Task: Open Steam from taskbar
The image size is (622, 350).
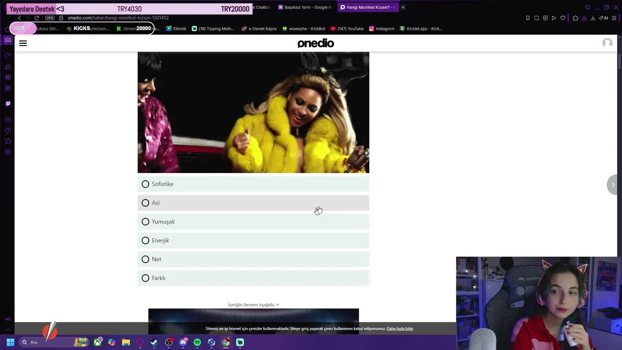Action: tap(155, 342)
